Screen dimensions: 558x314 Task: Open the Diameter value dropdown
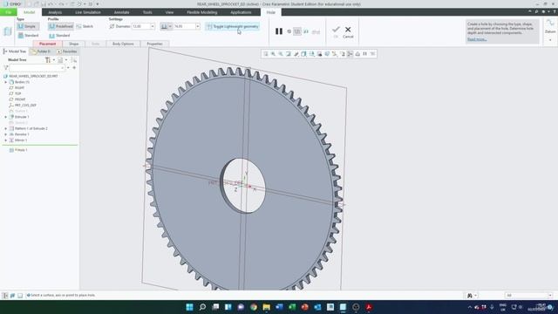(153, 26)
